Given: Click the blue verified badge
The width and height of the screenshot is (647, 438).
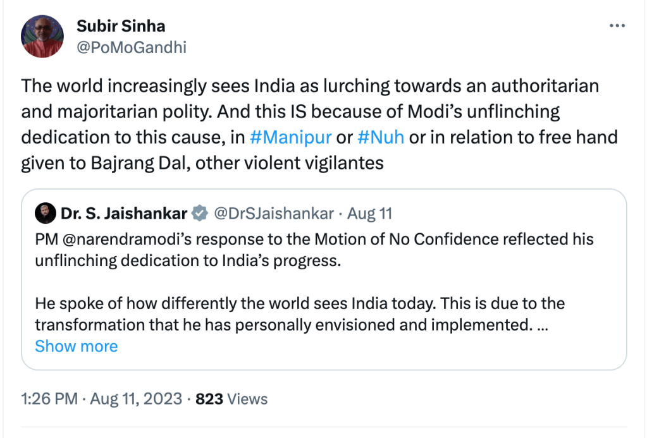Looking at the screenshot, I should pos(199,214).
